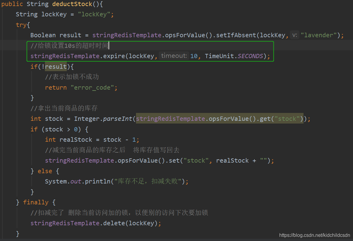Click the if (stock > 0) condition
This screenshot has width=353, height=241.
[59, 129]
